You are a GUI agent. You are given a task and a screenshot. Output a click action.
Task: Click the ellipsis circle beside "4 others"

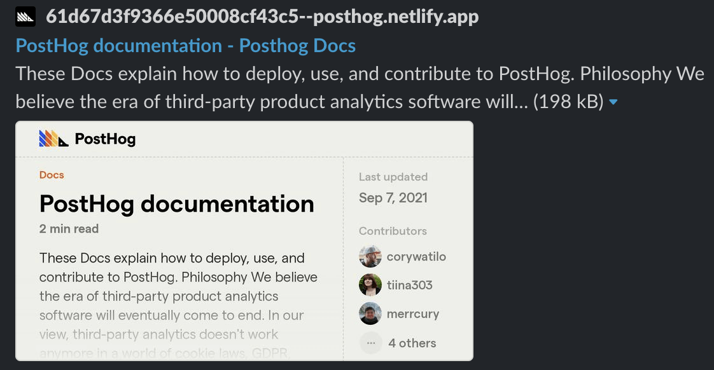(x=371, y=342)
